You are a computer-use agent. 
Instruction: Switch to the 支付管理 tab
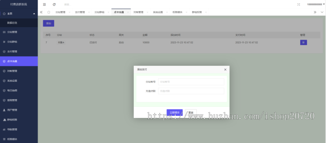80,12
